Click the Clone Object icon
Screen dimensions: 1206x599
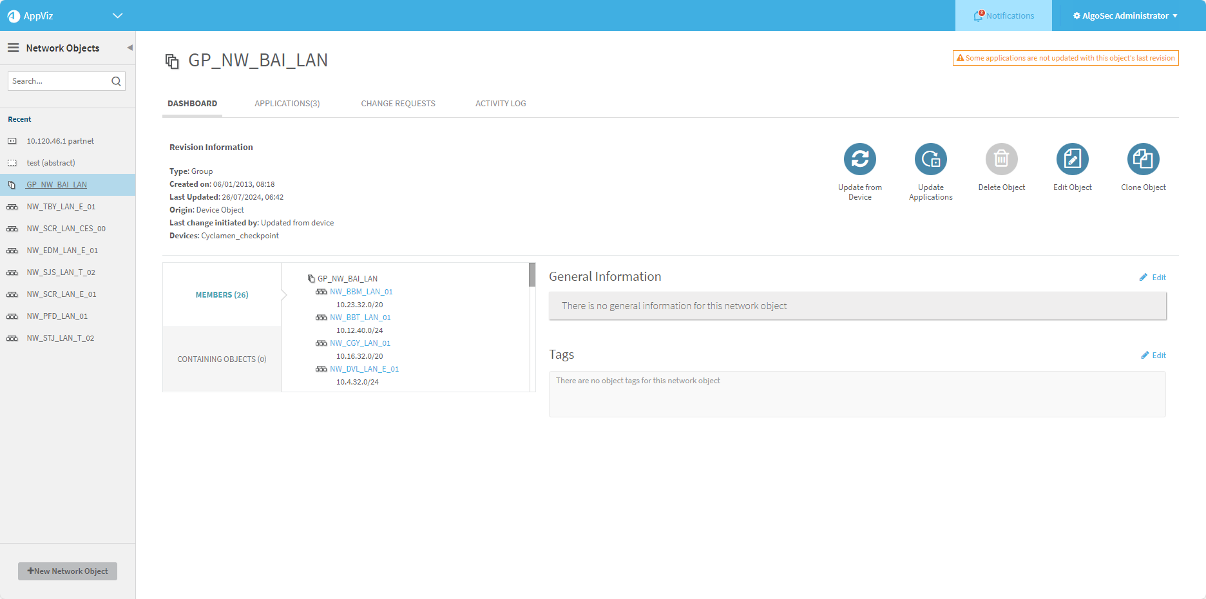point(1143,159)
